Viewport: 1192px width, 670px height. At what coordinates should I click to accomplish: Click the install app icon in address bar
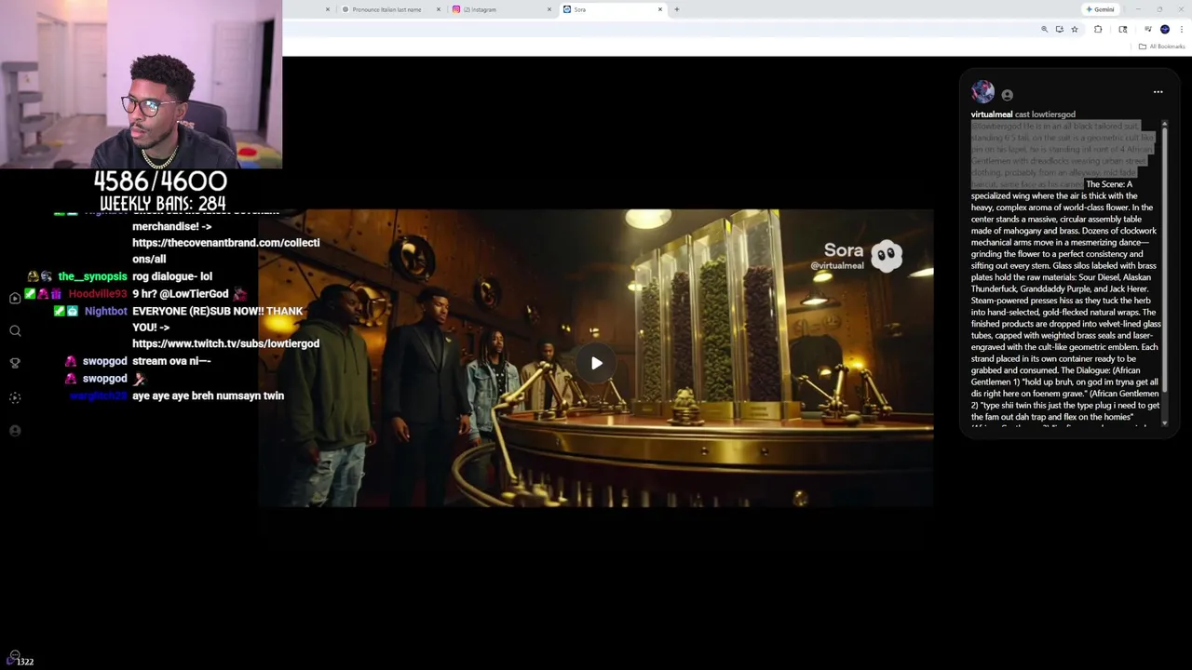1059,30
